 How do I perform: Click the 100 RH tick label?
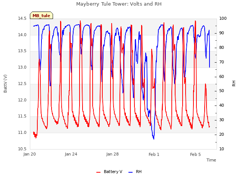pos(223,19)
